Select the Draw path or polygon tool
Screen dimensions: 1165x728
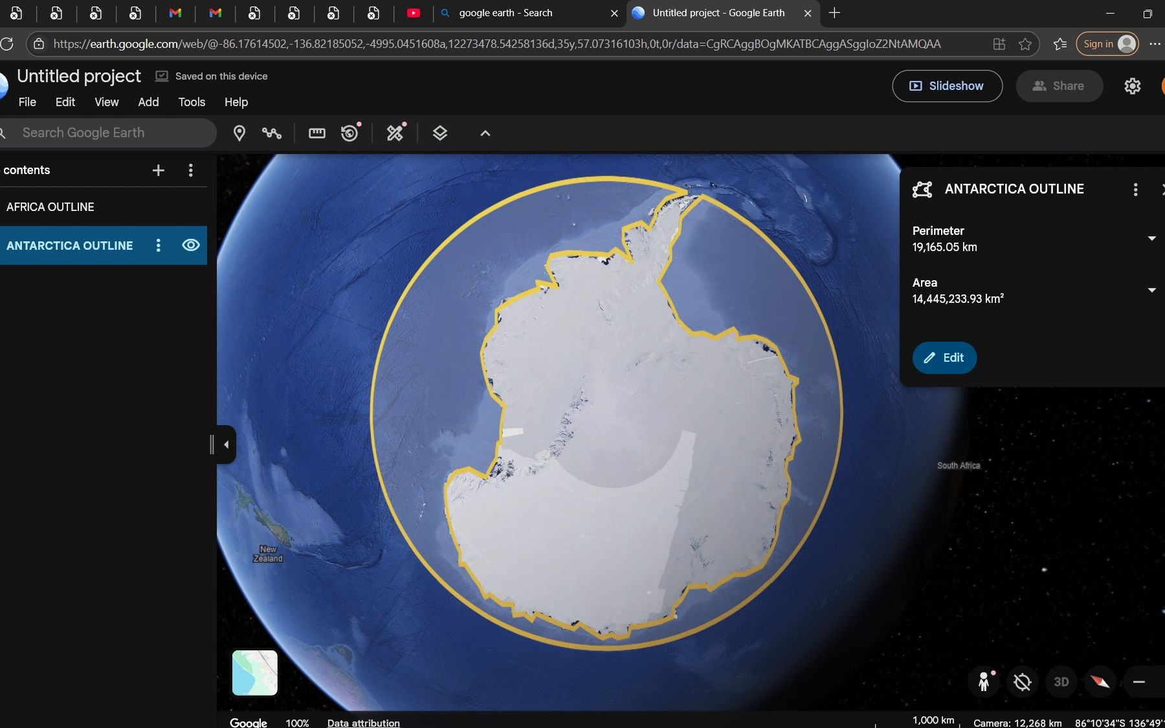click(272, 133)
